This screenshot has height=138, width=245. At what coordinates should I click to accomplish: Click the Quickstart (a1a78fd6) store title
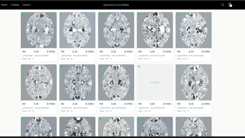click(116, 5)
